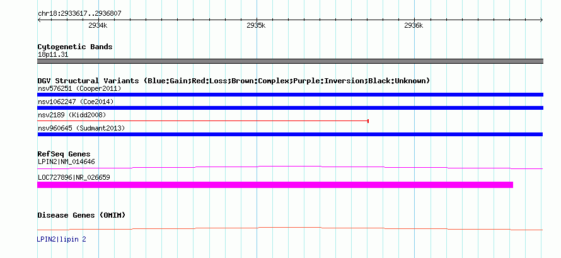Viewport: 561px width, 258px height.
Task: Click the left arrowhead of the ruler
Action: pyautogui.click(x=39, y=20)
